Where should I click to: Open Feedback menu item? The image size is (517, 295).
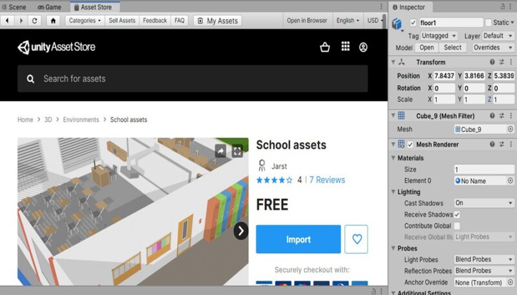click(x=154, y=21)
